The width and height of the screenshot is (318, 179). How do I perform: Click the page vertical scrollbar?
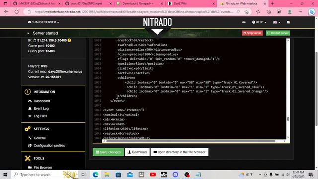[316, 89]
